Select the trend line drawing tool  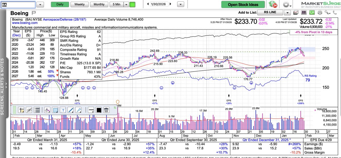coord(71,110)
